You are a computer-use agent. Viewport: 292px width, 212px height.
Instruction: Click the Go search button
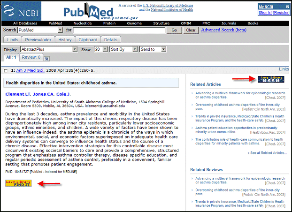click(174, 30)
